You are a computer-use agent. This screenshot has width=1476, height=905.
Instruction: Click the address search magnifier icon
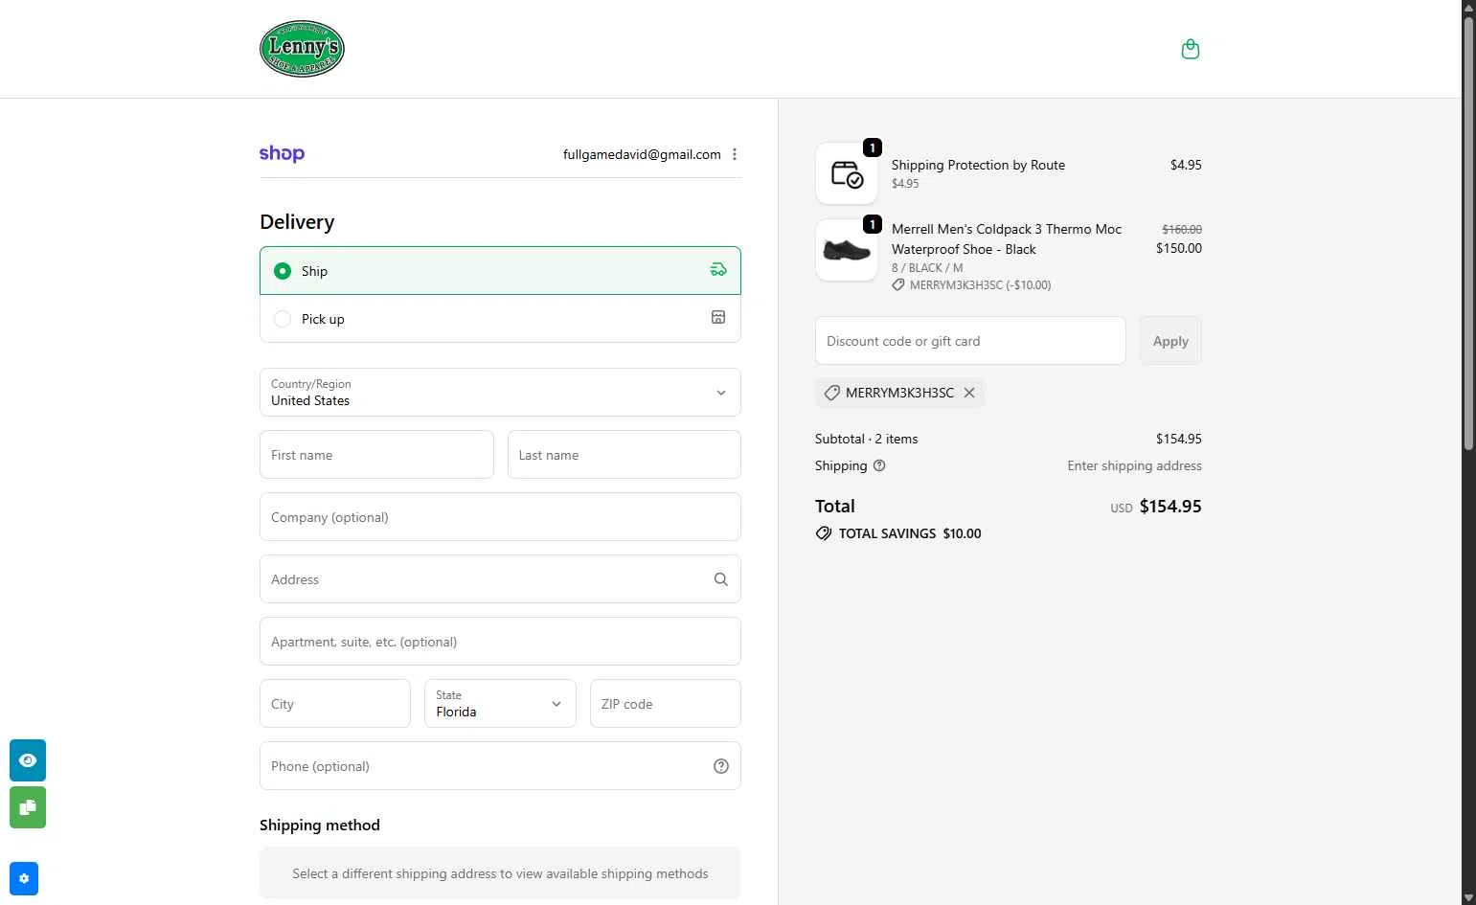[720, 579]
